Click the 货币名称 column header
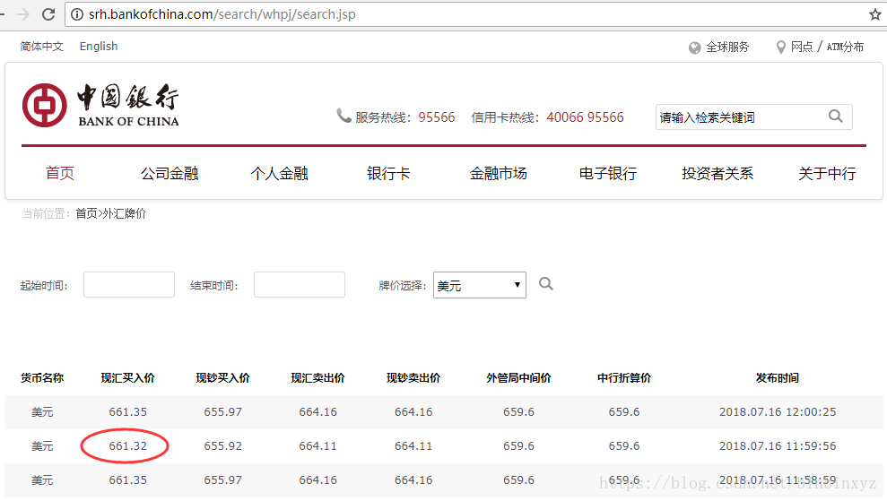This screenshot has height=501, width=887. (42, 377)
